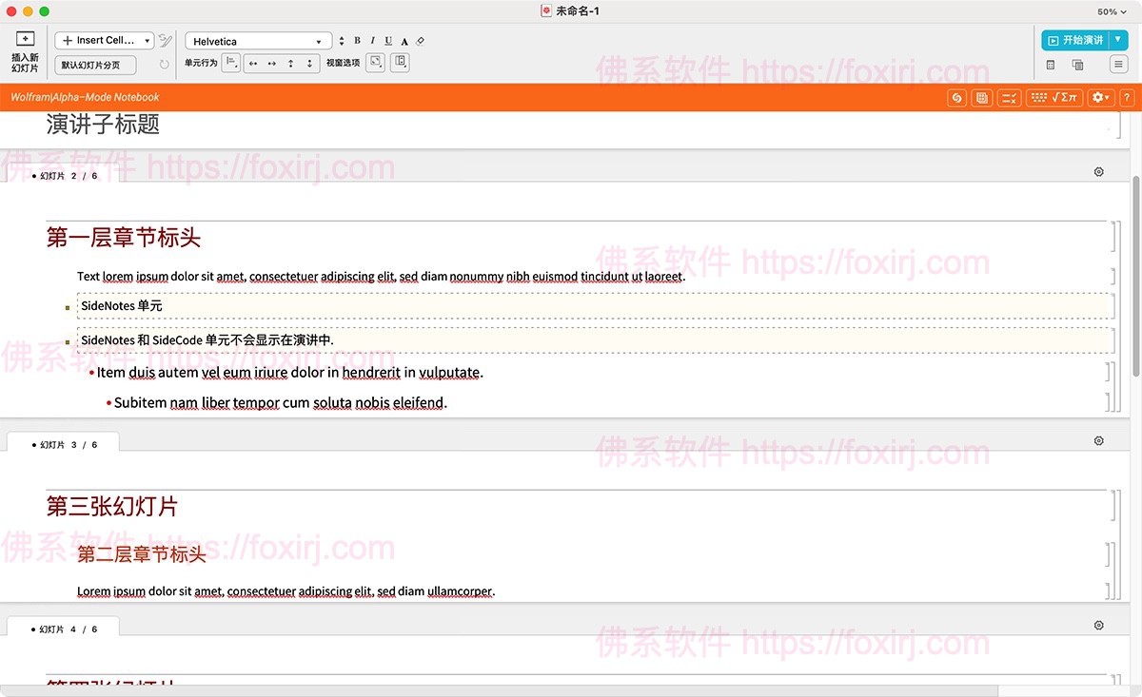Click the help question mark button

1127,98
